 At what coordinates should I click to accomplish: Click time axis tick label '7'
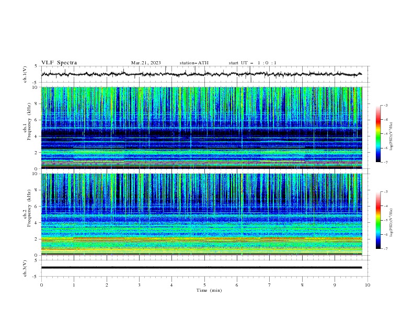pos(270,285)
